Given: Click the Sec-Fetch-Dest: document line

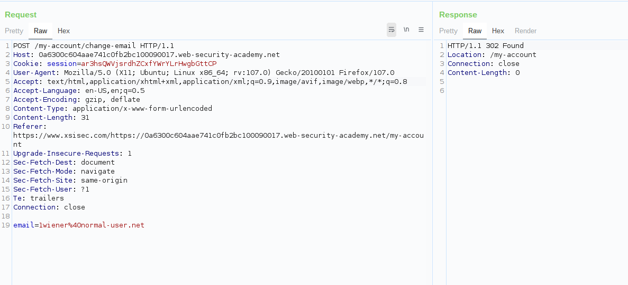Looking at the screenshot, I should click(64, 162).
